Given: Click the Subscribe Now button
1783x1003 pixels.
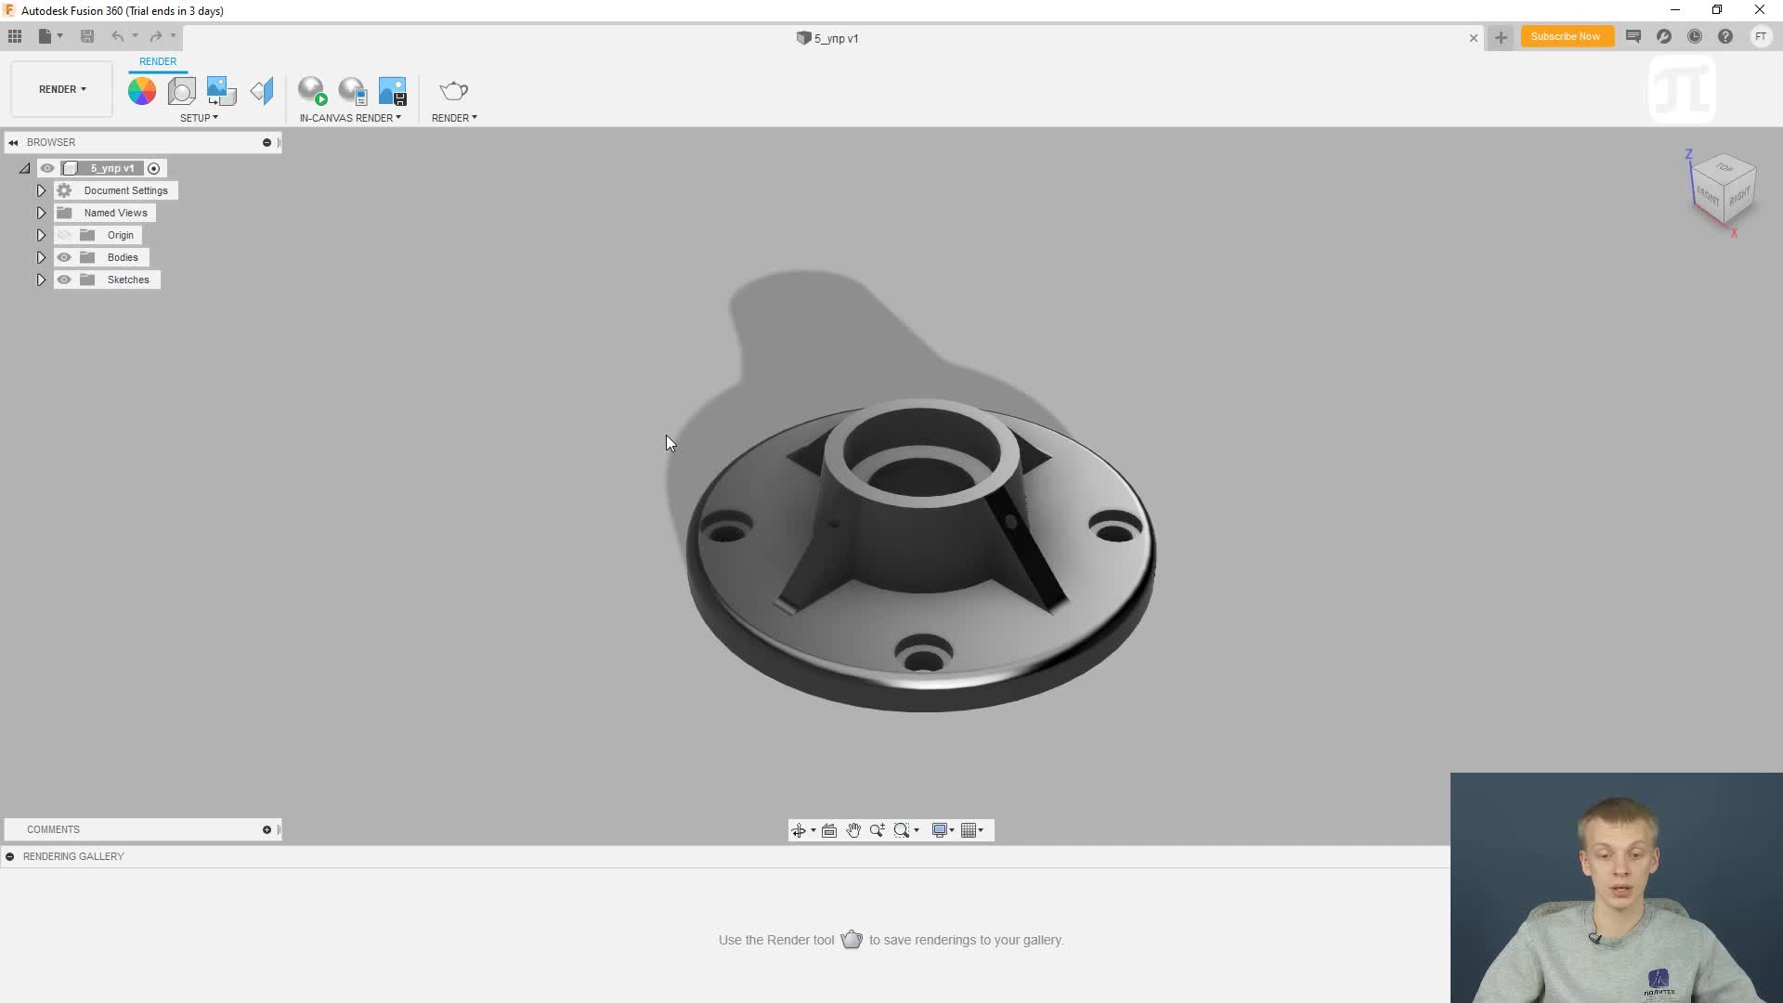Looking at the screenshot, I should 1566,36.
